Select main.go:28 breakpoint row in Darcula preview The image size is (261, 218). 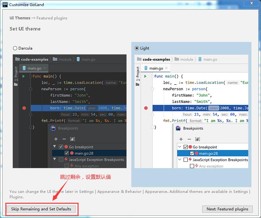click(x=89, y=153)
